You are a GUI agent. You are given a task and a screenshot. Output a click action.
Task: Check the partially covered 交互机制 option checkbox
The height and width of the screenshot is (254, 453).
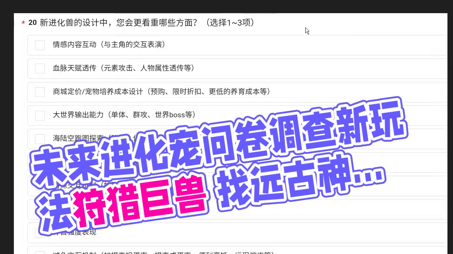point(40,186)
